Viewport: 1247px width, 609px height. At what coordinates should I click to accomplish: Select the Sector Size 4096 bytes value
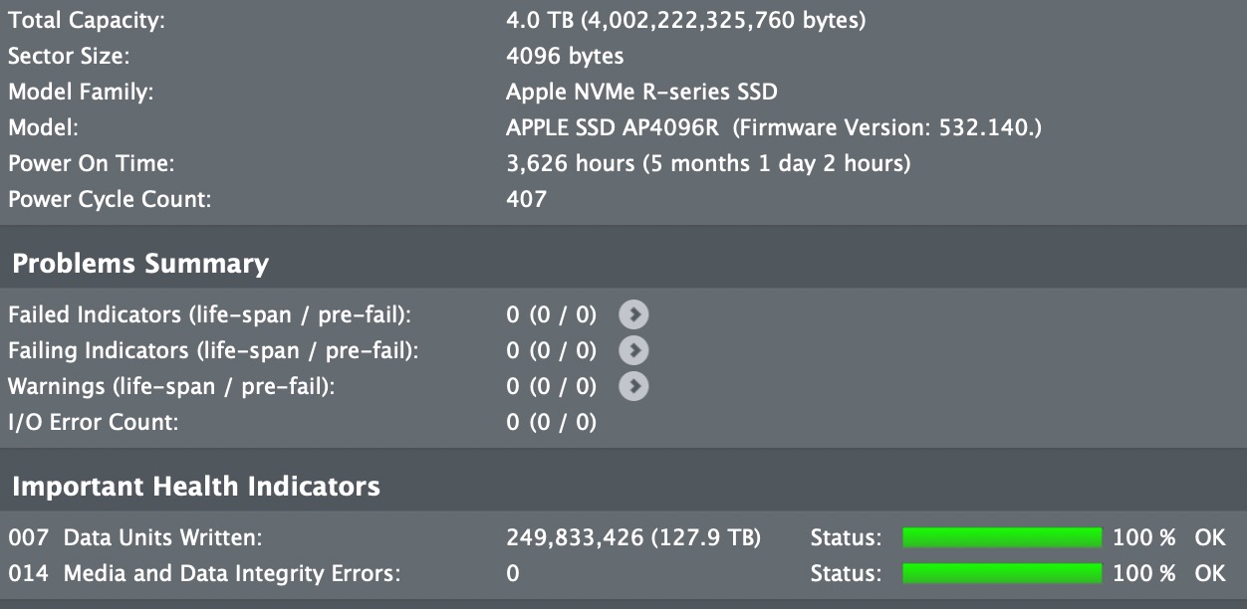565,56
